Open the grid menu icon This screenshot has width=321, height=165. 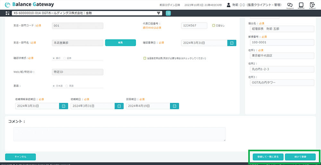point(8,13)
